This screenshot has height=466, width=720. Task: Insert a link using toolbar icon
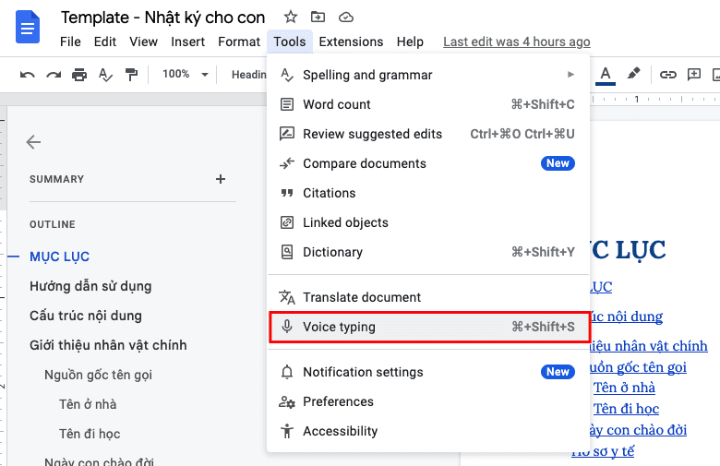[667, 75]
